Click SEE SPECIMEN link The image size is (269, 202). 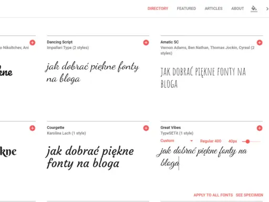(x=250, y=195)
